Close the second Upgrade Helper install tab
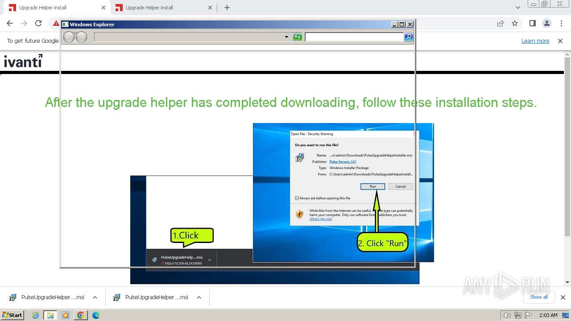Screen dimensions: 571x321 tap(210, 8)
